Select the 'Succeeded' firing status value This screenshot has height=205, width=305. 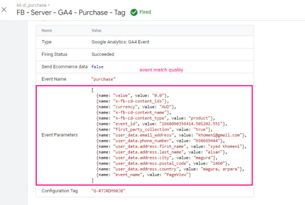pos(103,54)
